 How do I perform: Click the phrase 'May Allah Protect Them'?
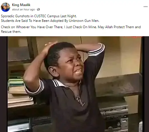click(x=116, y=27)
